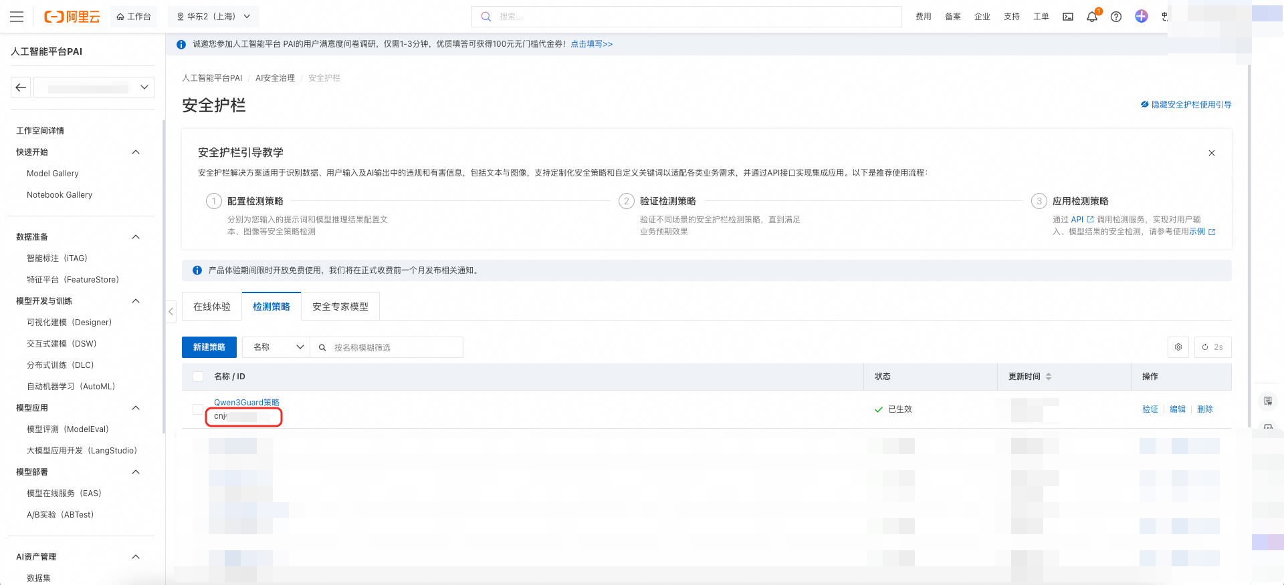Open the notification bell

pyautogui.click(x=1092, y=17)
